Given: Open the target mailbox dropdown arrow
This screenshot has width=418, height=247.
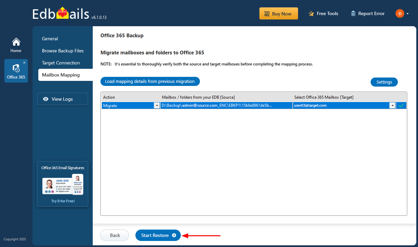Looking at the screenshot, I should click(392, 105).
